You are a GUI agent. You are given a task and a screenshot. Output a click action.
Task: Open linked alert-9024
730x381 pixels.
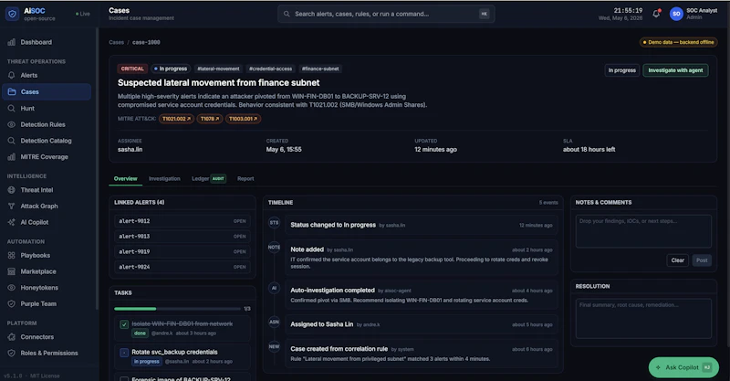pyautogui.click(x=182, y=267)
